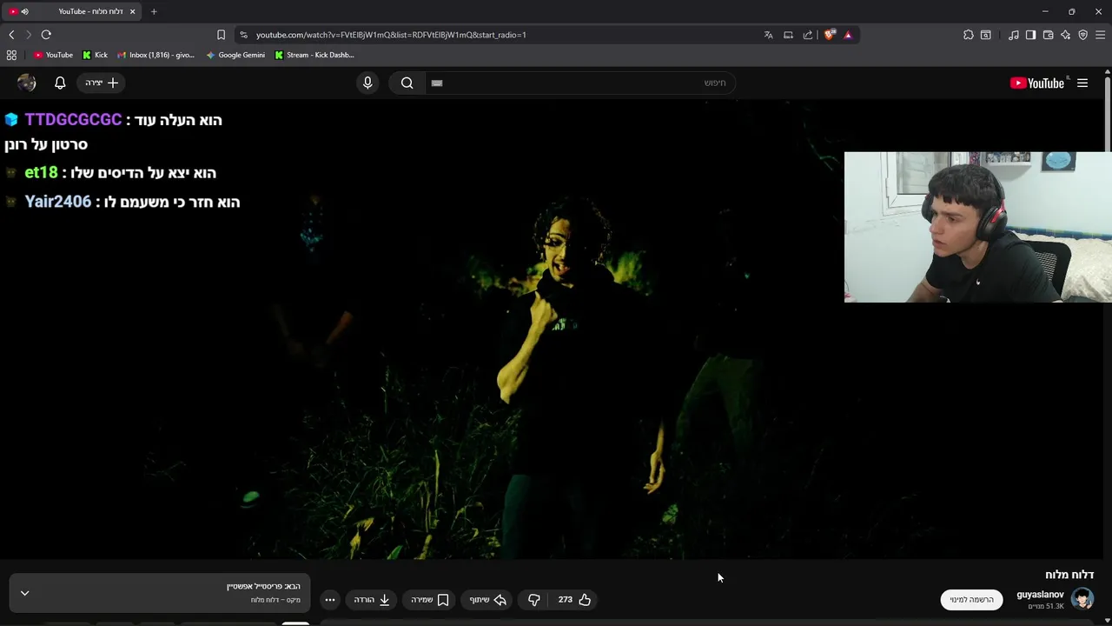Viewport: 1112px width, 626px height.
Task: Open the Google Gemini bookmark
Action: [x=235, y=55]
